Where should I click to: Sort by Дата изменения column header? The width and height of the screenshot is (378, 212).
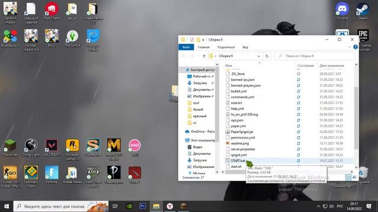[331, 65]
